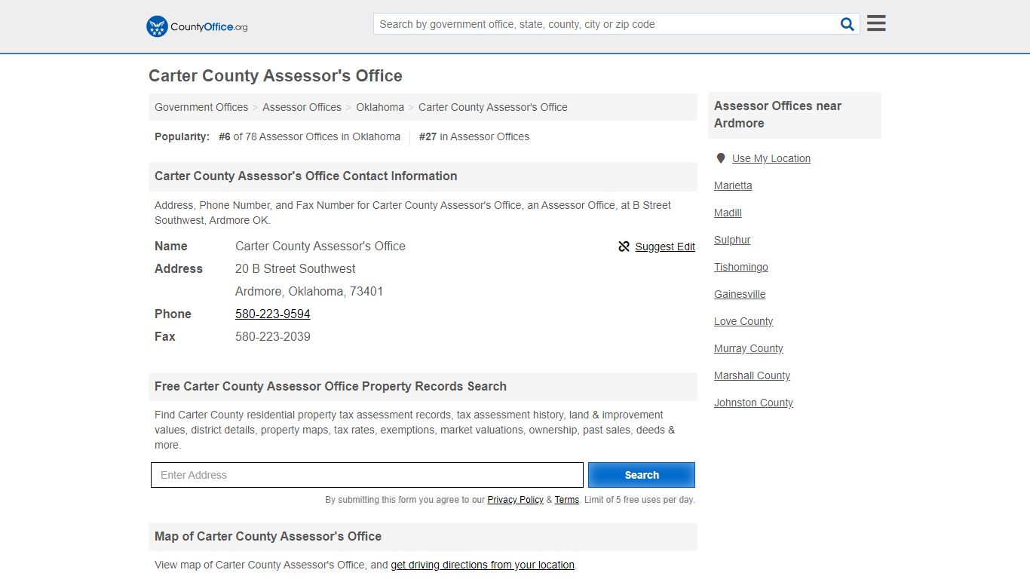Click Carter County Assessor's Office Contact Information heading

pos(305,176)
